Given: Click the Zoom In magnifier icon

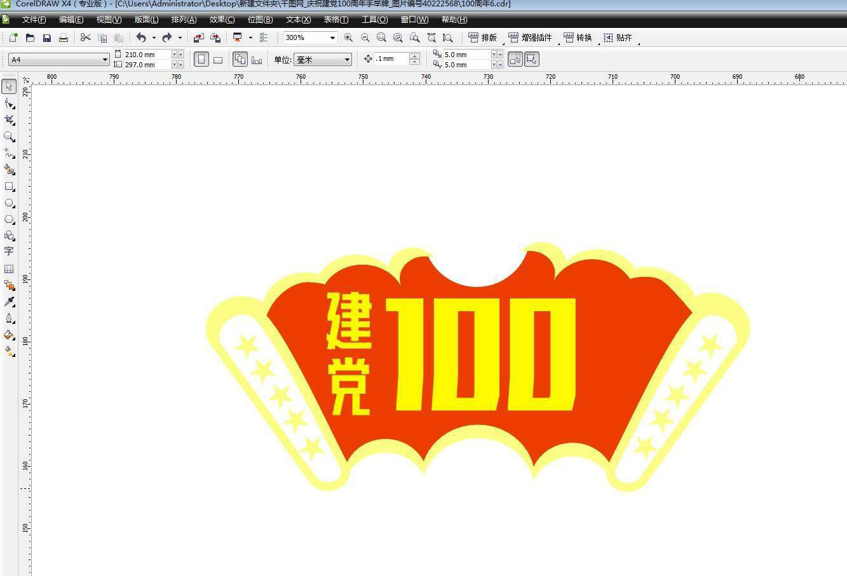Looking at the screenshot, I should (348, 38).
